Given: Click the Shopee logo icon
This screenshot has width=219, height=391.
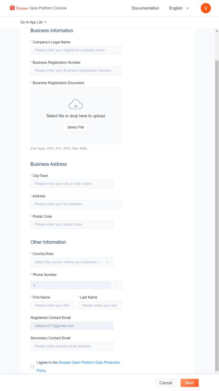Looking at the screenshot, I should 12,7.
